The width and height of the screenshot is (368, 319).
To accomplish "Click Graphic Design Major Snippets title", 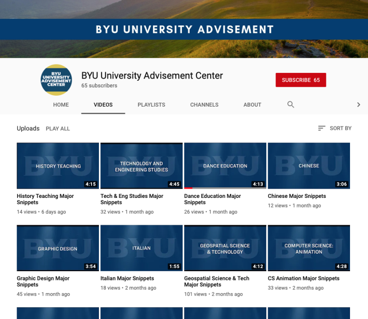I will point(43,281).
